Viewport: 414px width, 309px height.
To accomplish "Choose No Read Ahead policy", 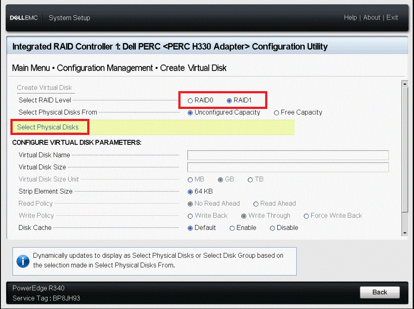I will [190, 204].
